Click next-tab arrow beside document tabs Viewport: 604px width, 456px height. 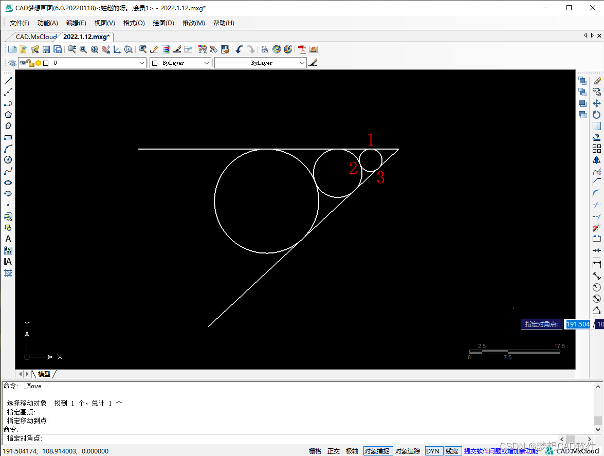point(593,35)
